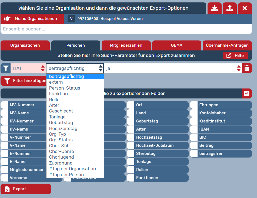Viewport: 257px width, 198px height.
Task: Expand the 'ja' value dropdown
Action: 172,68
